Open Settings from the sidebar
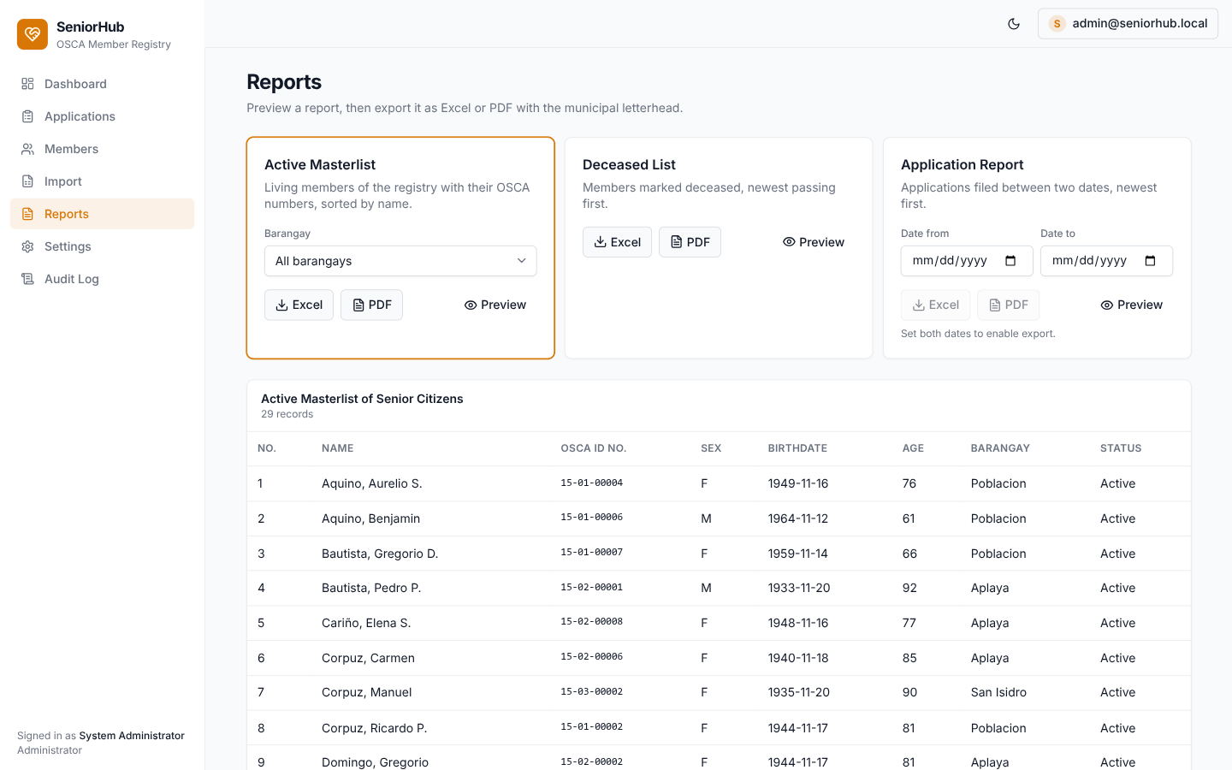Viewport: 1232px width, 770px height. coord(103,246)
